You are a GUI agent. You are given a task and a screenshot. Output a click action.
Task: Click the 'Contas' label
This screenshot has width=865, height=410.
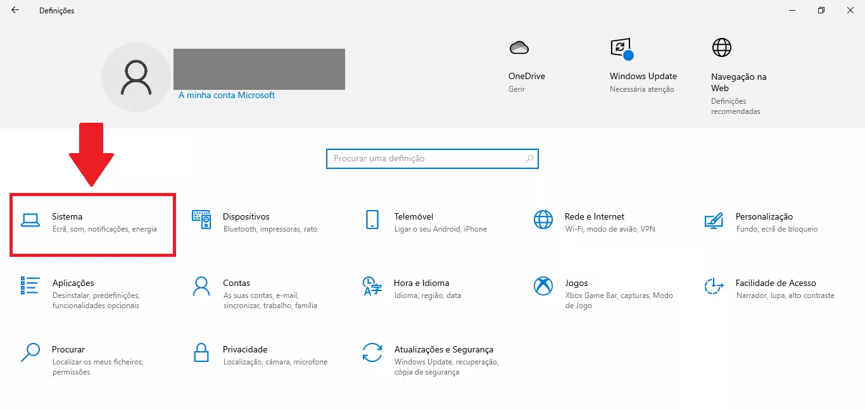click(x=236, y=283)
